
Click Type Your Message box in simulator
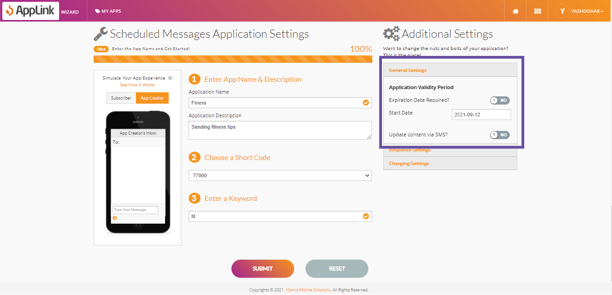point(135,210)
